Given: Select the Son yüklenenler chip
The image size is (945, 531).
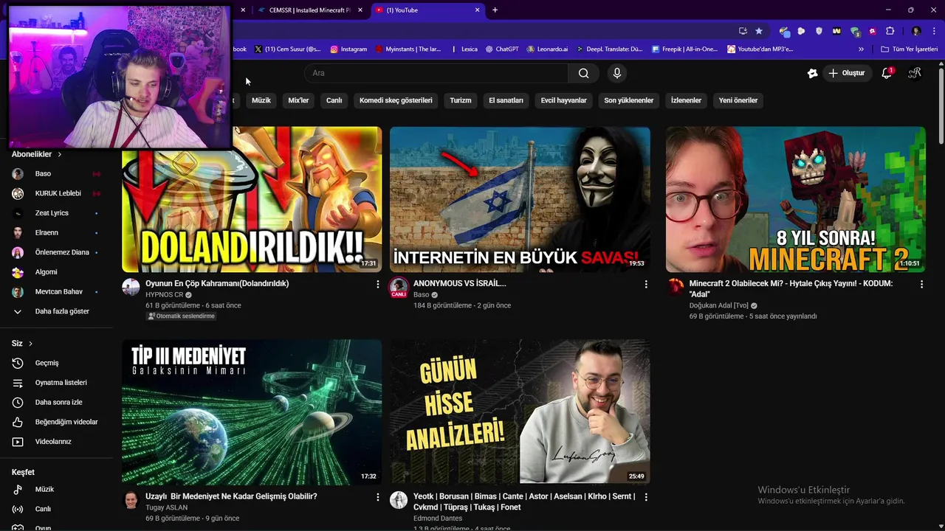Looking at the screenshot, I should [x=629, y=100].
